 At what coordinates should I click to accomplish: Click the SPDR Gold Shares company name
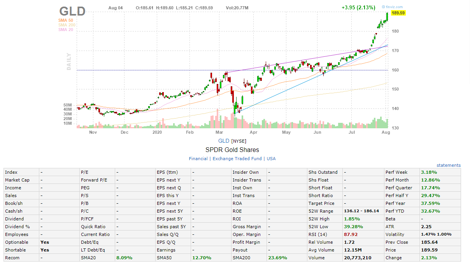coord(232,150)
